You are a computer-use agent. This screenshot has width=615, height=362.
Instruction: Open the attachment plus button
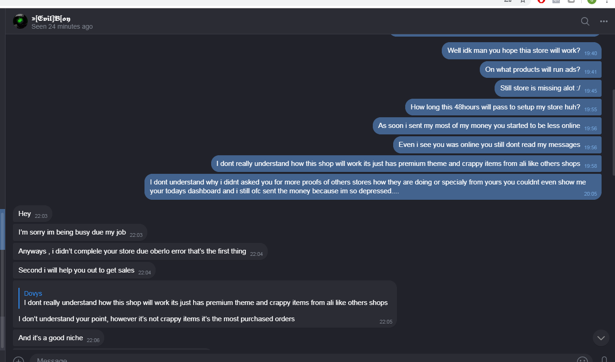tap(19, 359)
